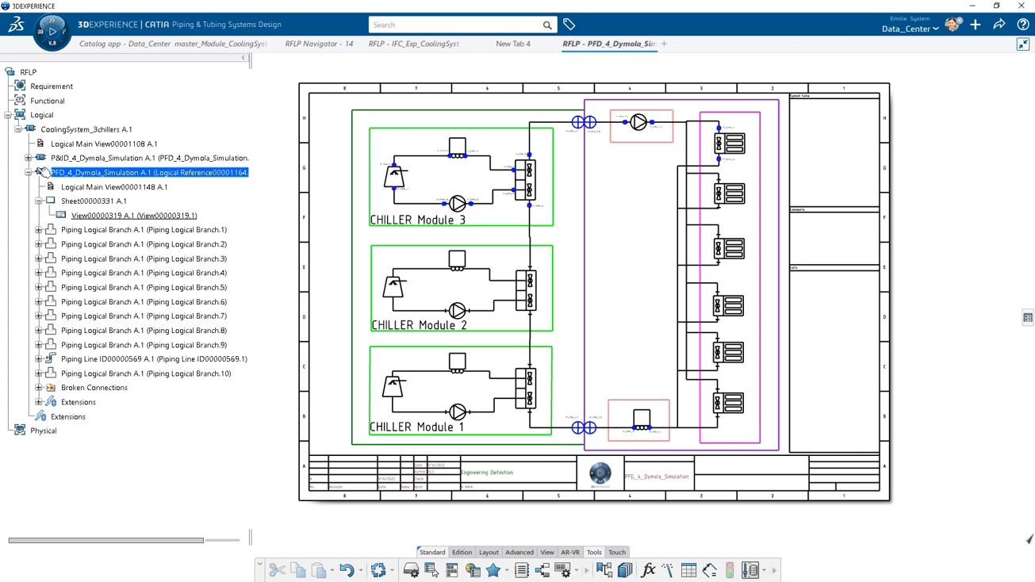The width and height of the screenshot is (1035, 582).
Task: Click the tree horizontal scrollbar
Action: [x=106, y=540]
